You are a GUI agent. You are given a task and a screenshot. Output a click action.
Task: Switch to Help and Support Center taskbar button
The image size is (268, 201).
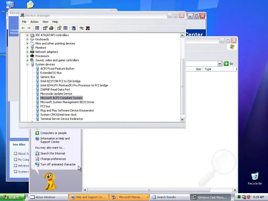(88, 197)
